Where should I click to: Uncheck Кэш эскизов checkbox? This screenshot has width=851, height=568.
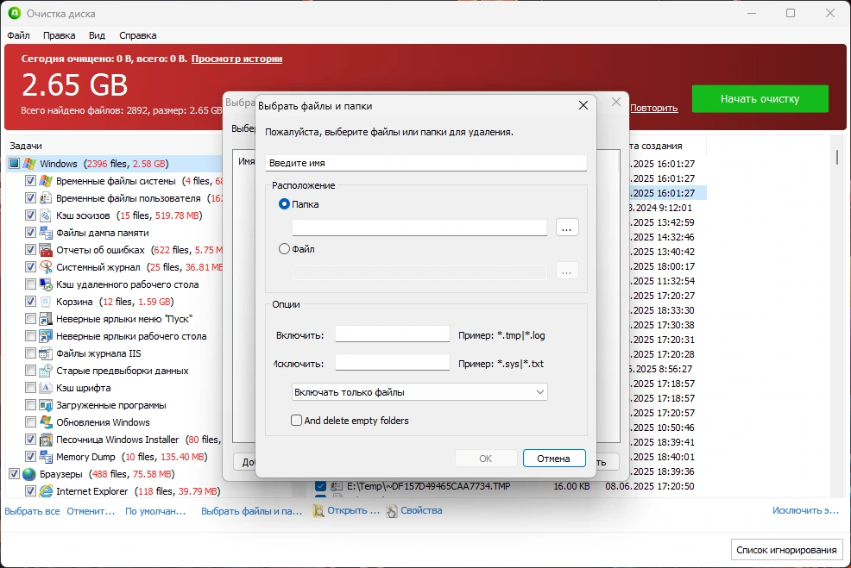(30, 215)
